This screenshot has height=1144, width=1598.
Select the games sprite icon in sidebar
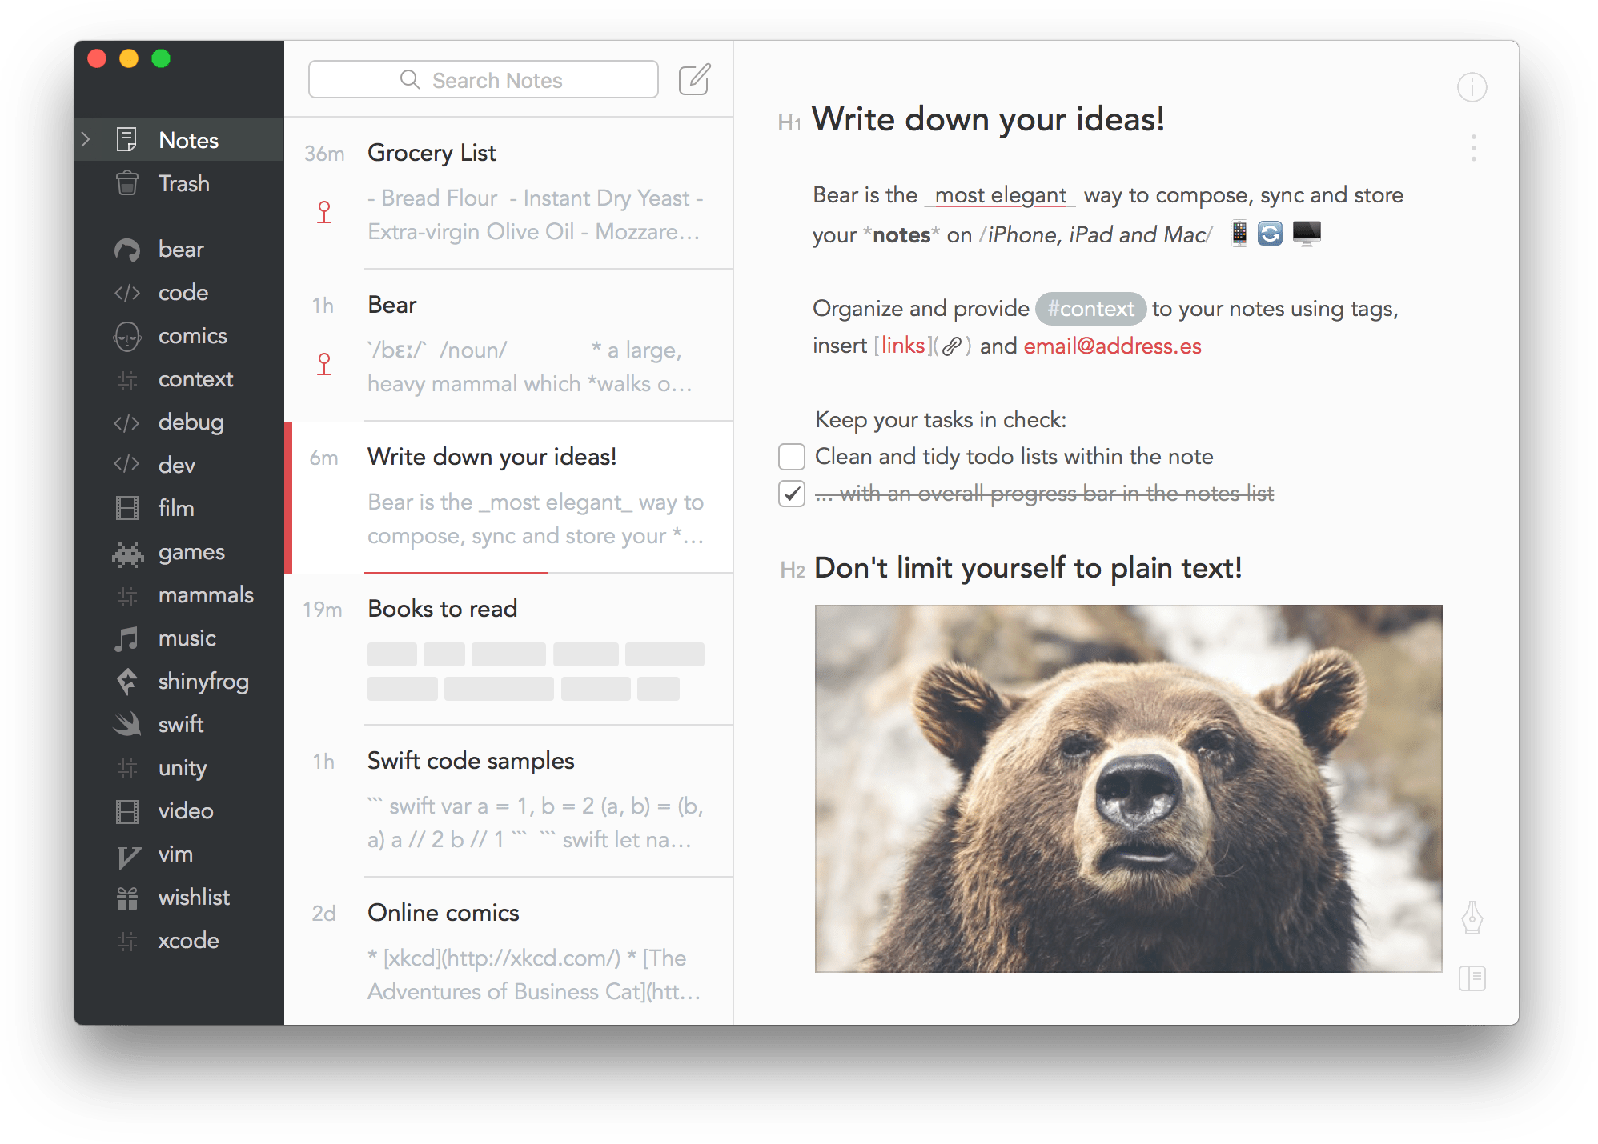click(x=129, y=554)
